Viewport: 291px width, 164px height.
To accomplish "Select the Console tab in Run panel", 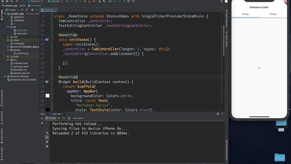I will pos(50,118).
